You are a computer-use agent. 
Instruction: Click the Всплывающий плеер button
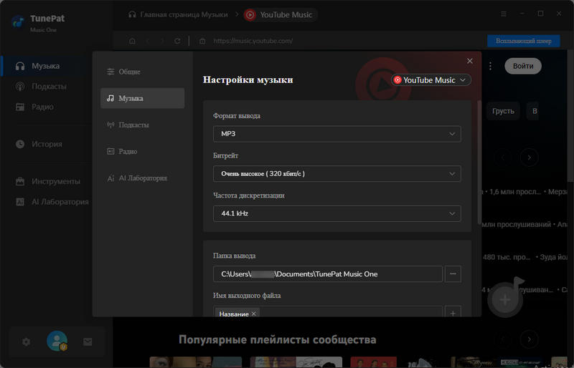[524, 41]
